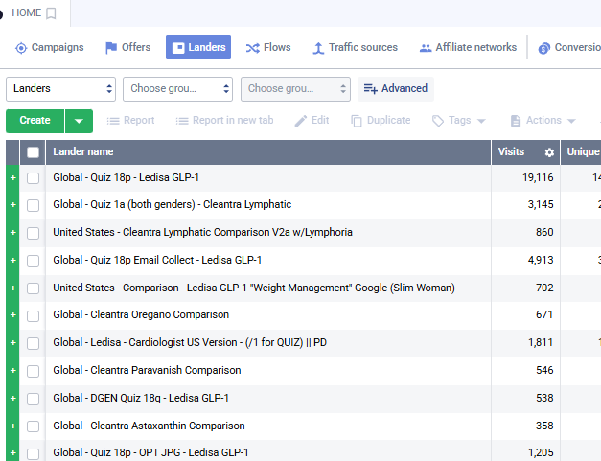Viewport: 601px width, 461px height.
Task: Expand row plus for Quiz 1a Cleantra Lymphatic
Action: point(13,205)
